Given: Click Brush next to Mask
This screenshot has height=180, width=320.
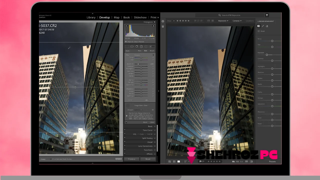Looking at the screenshot, I should pyautogui.click(x=152, y=51).
